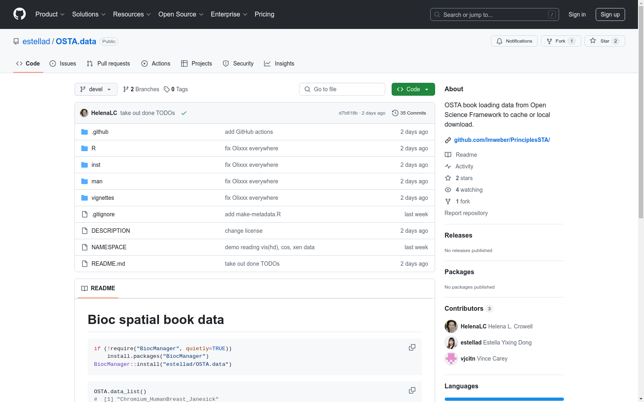The image size is (644, 402).
Task: Expand the Enterprise menu
Action: coord(229,14)
